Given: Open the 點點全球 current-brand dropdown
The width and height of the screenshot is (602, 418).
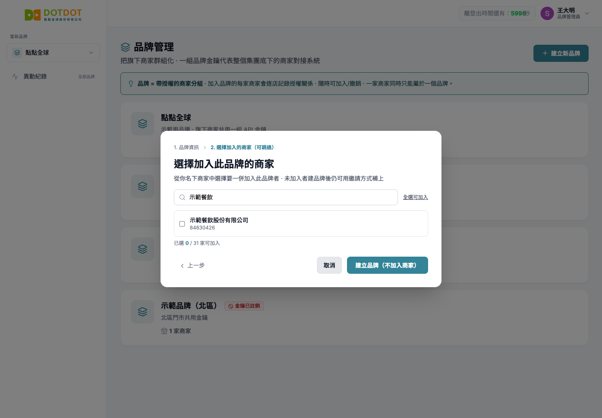Looking at the screenshot, I should pos(53,53).
